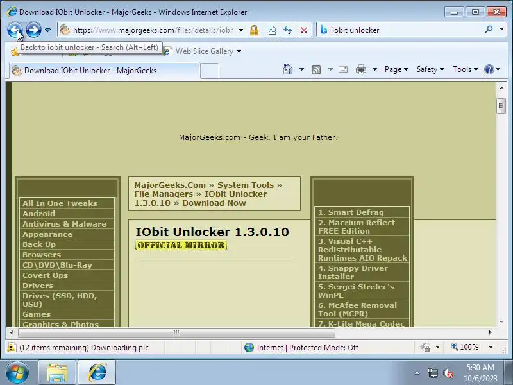Click the network tray icon

[x=432, y=373]
